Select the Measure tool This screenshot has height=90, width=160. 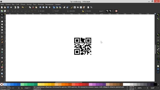(x=2, y=76)
